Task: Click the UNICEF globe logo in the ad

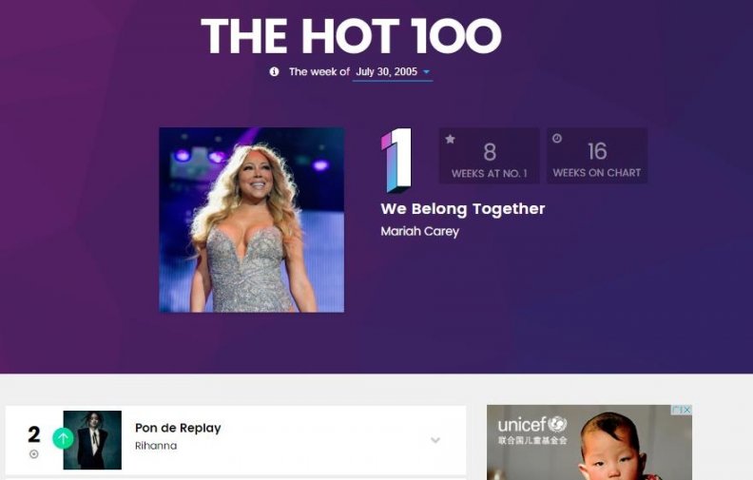Action: coord(557,424)
